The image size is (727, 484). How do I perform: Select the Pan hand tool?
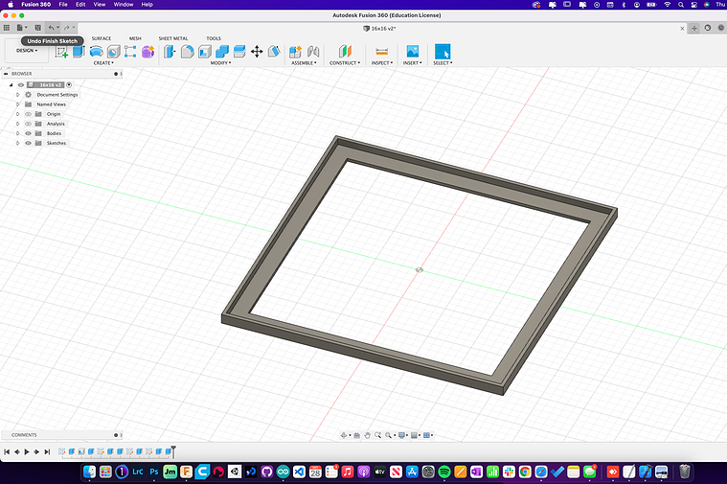click(367, 435)
